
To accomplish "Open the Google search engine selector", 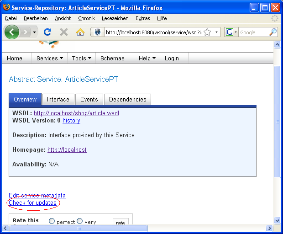I will point(231,32).
